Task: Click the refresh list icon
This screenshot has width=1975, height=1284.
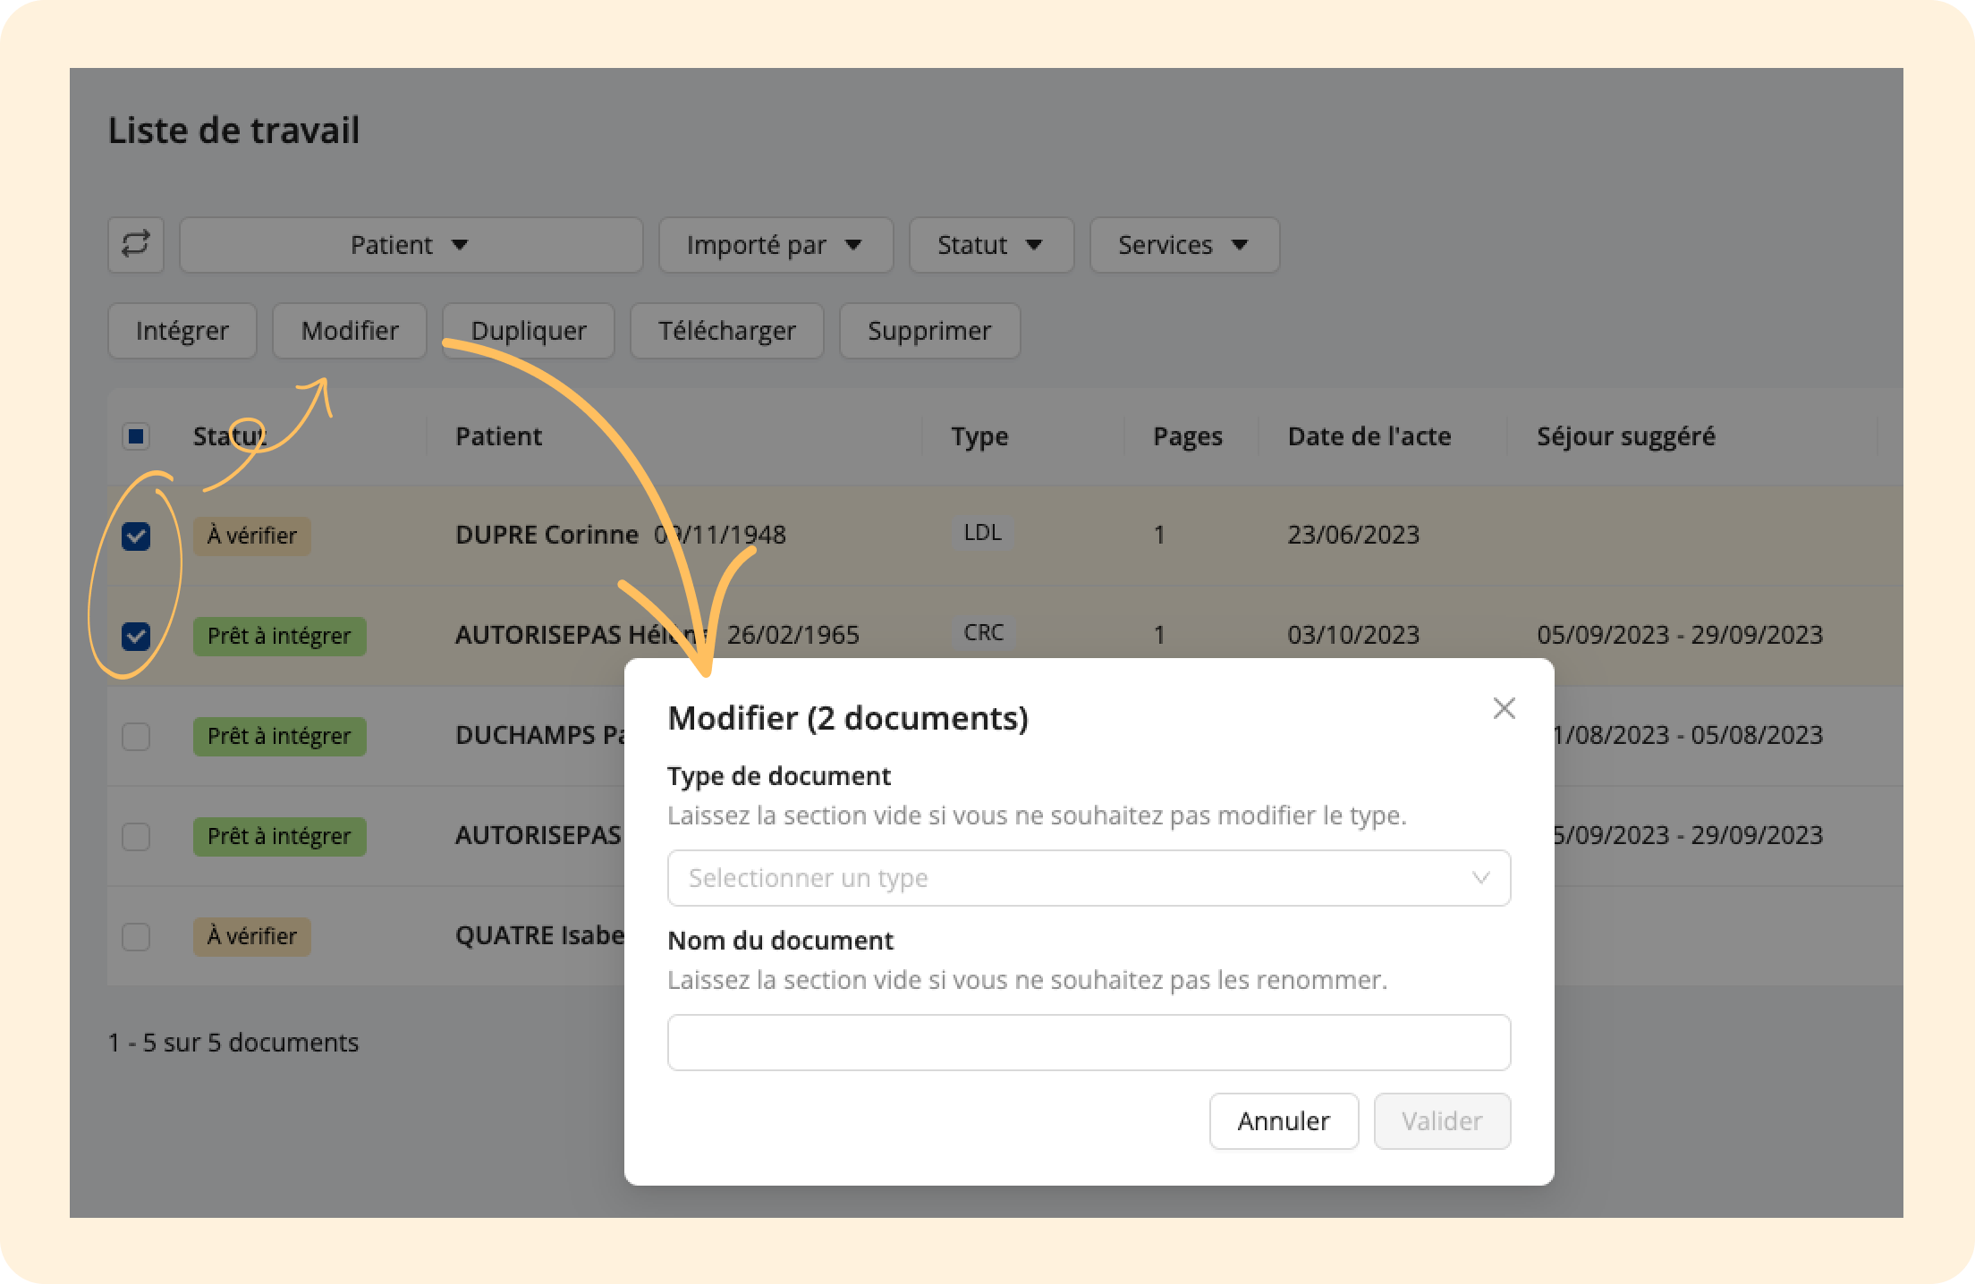Action: tap(136, 244)
